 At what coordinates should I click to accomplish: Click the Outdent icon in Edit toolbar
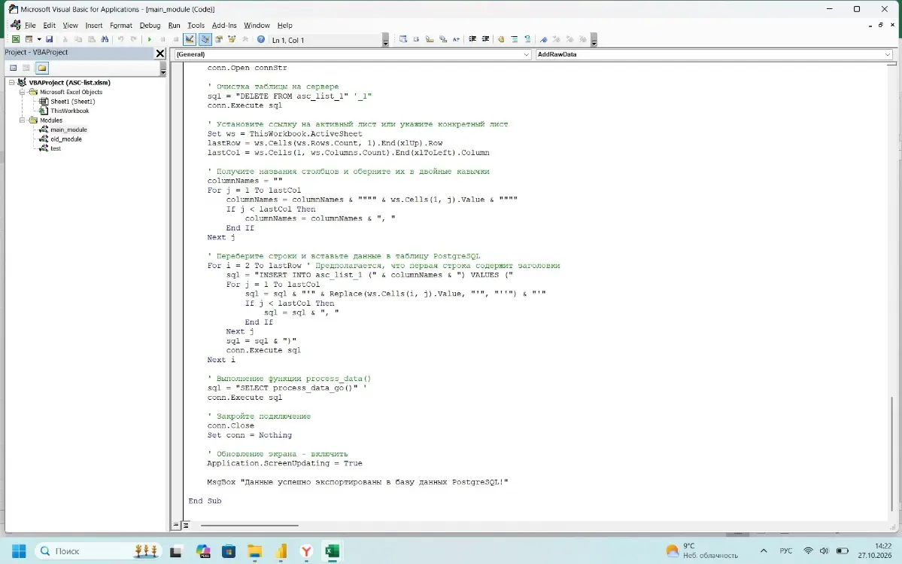coord(485,39)
